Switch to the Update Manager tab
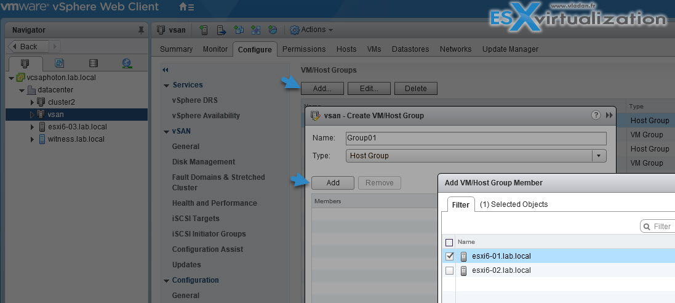The width and height of the screenshot is (675, 303). click(x=510, y=49)
